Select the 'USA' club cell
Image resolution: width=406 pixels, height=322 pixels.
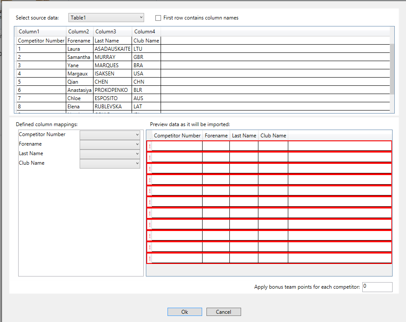(147, 74)
